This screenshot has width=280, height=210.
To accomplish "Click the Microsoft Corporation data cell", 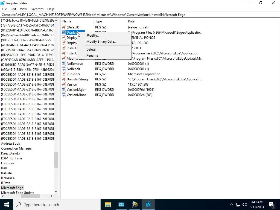I will pos(144,74).
